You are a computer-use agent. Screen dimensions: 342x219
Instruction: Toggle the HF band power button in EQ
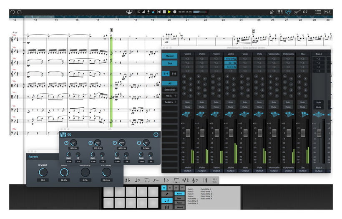pos(139,143)
